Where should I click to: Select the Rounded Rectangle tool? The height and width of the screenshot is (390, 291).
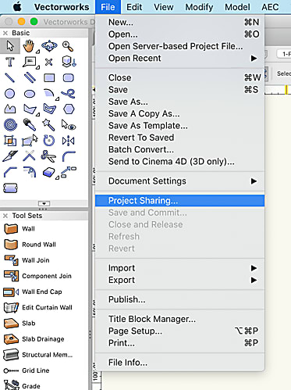click(69, 77)
